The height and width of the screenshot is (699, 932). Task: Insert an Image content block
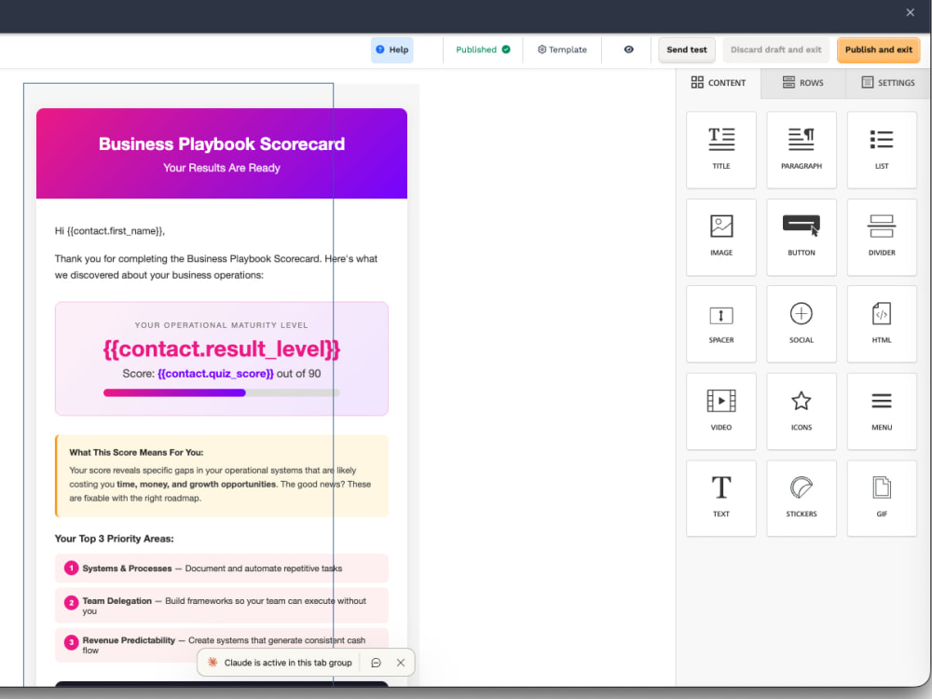coord(721,237)
